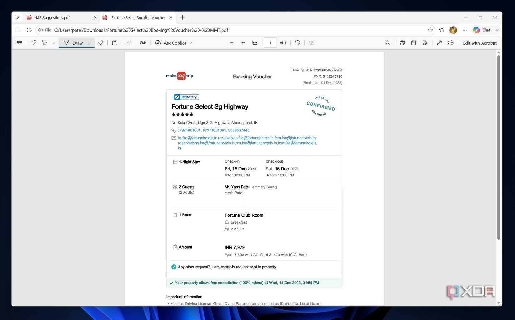Open the table of contents panel
The width and height of the screenshot is (515, 320).
[20, 43]
